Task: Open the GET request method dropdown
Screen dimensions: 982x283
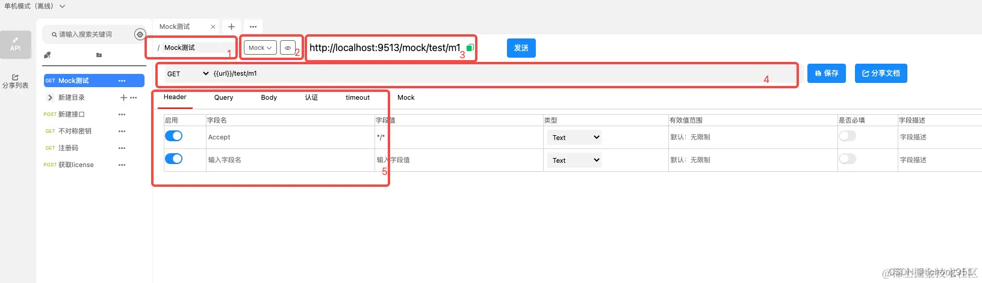Action: [188, 74]
